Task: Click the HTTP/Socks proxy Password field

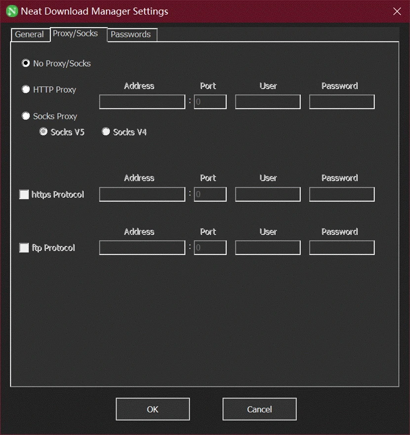Action: 342,102
